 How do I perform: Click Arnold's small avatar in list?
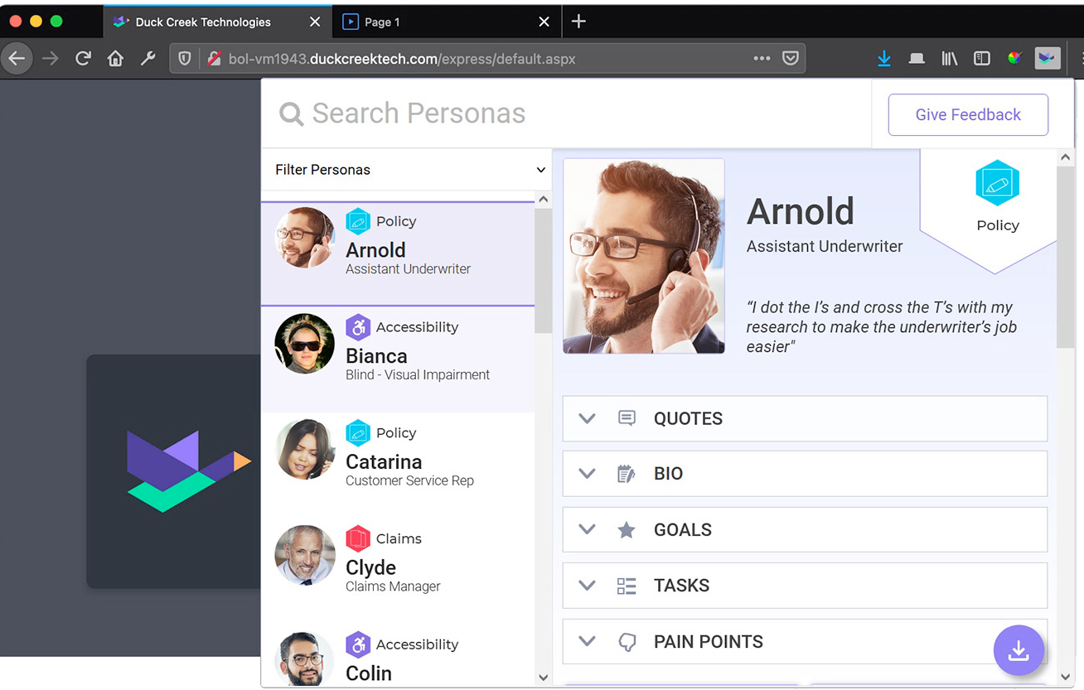tap(305, 238)
